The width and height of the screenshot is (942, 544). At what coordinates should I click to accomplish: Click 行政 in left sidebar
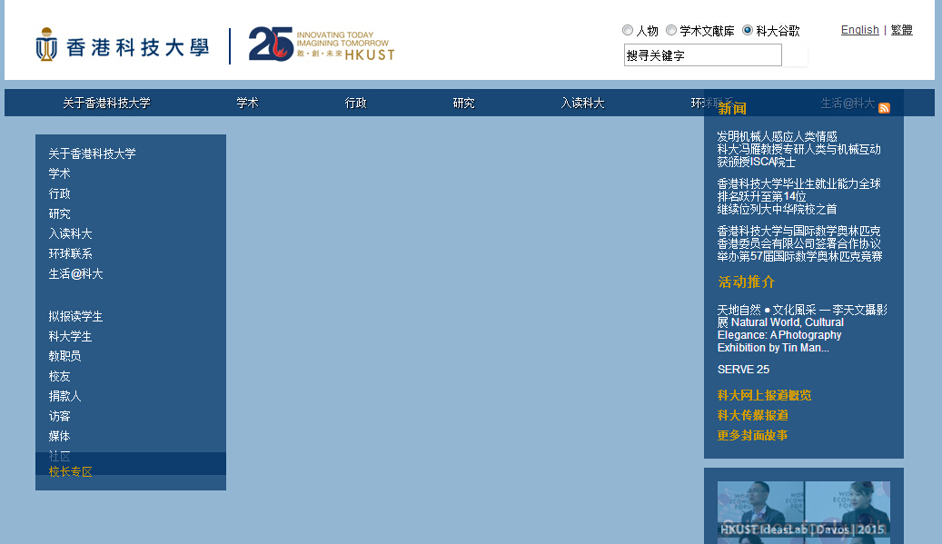(59, 194)
